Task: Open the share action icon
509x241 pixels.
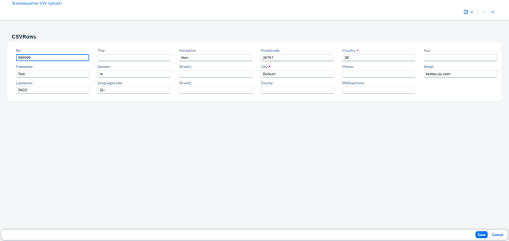Action: (x=466, y=12)
